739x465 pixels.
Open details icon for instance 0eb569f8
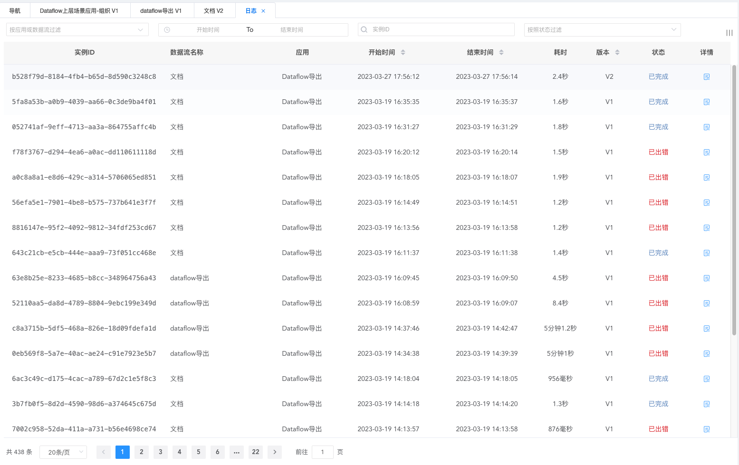(x=707, y=354)
